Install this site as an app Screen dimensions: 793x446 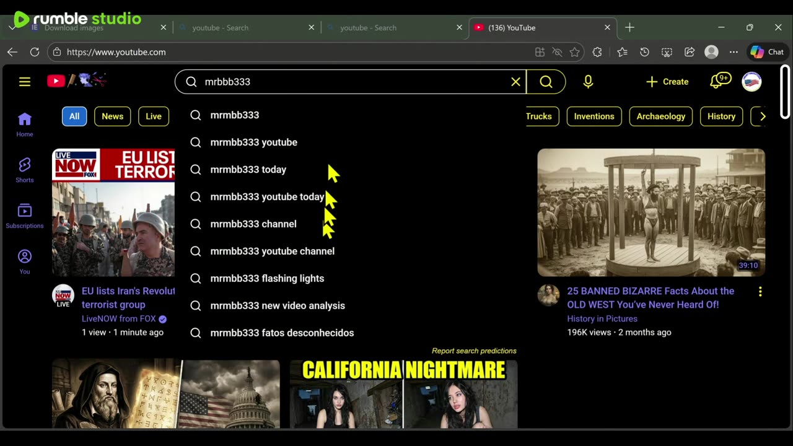(x=540, y=52)
